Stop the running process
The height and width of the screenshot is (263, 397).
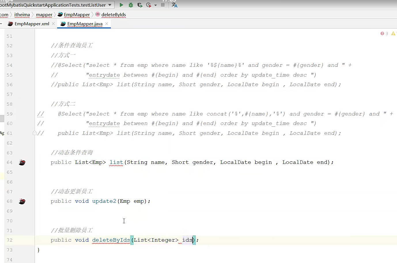point(163,5)
